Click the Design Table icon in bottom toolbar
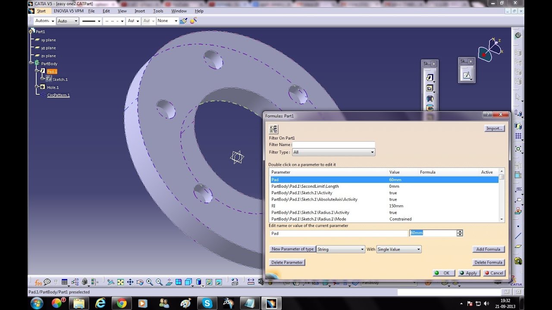 (65, 282)
